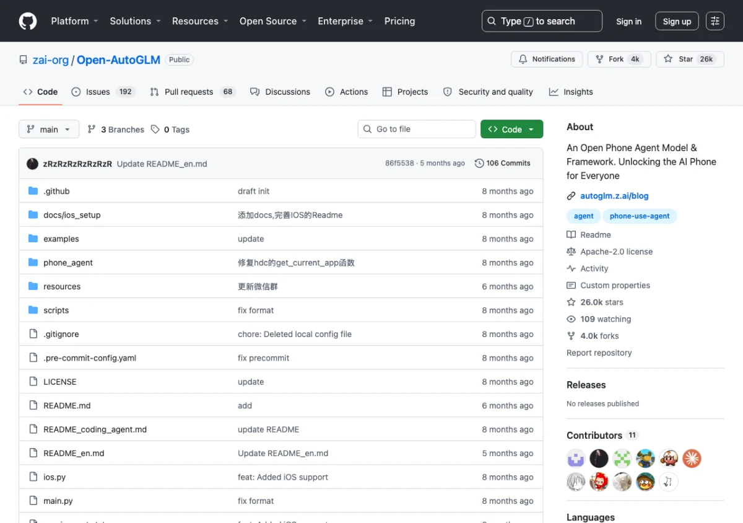Click the Pricing link
This screenshot has width=743, height=523.
pyautogui.click(x=399, y=21)
